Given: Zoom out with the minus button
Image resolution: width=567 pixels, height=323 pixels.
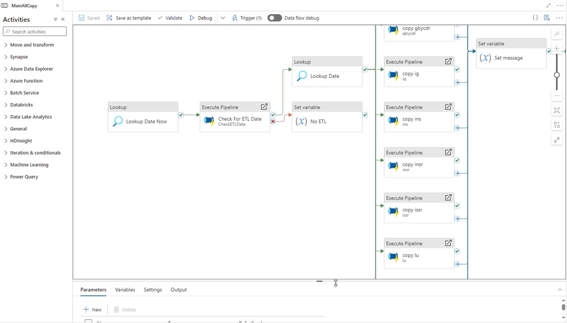Looking at the screenshot, I should point(557,96).
